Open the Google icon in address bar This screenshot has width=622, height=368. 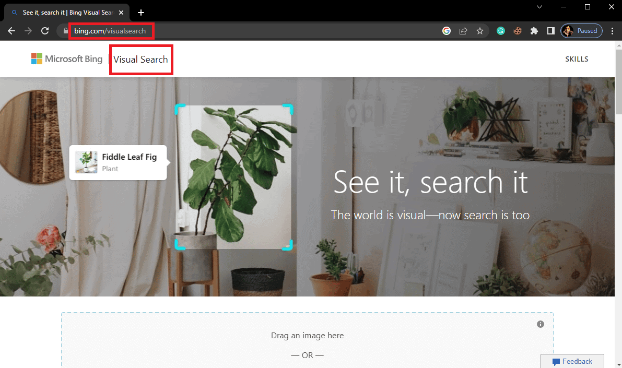pyautogui.click(x=447, y=31)
